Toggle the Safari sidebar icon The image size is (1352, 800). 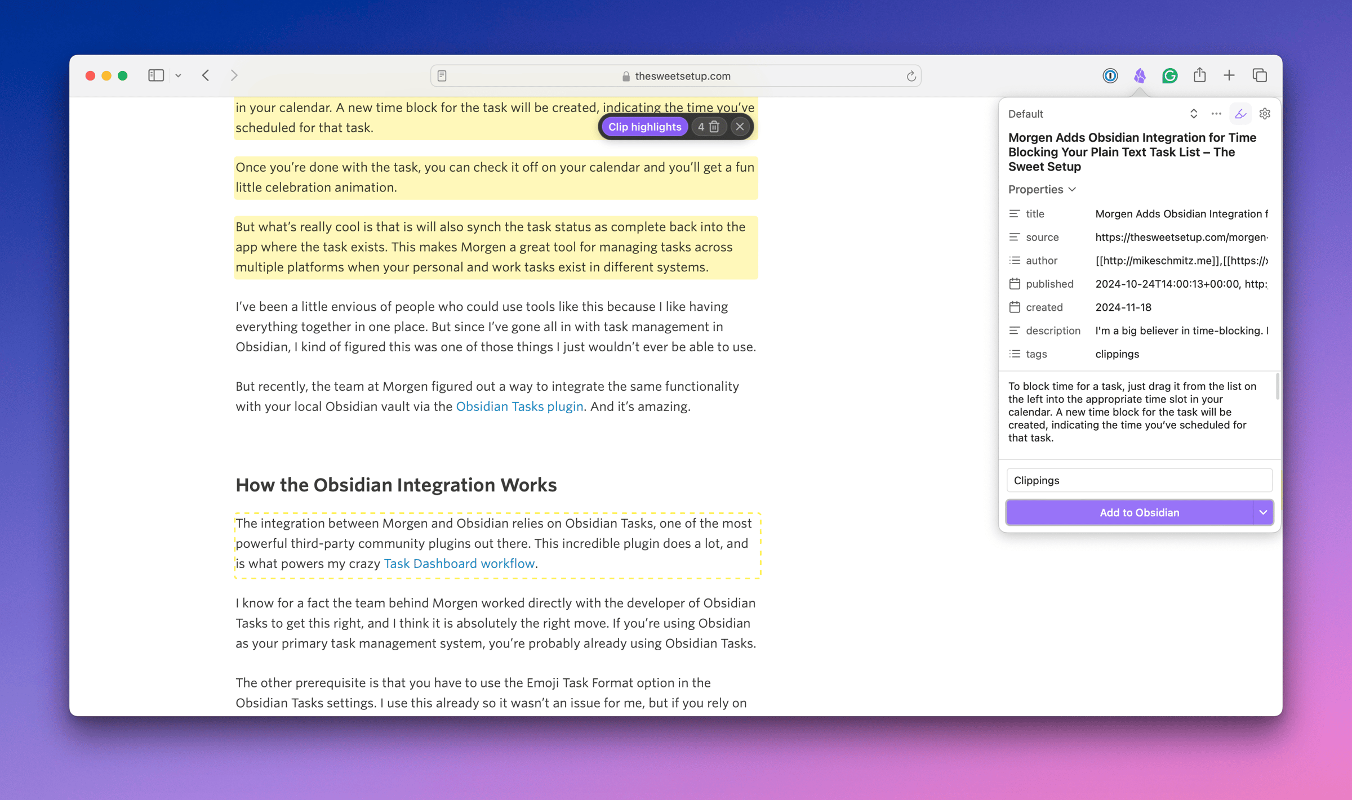pyautogui.click(x=156, y=75)
